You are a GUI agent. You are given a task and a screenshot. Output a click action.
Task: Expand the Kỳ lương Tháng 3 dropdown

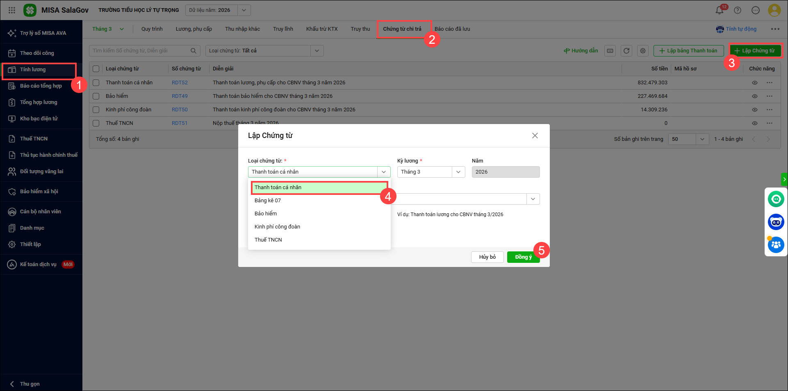(x=458, y=172)
